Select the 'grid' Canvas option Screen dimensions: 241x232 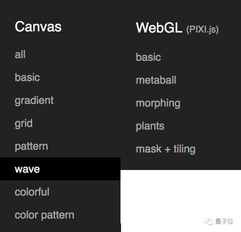coord(24,123)
